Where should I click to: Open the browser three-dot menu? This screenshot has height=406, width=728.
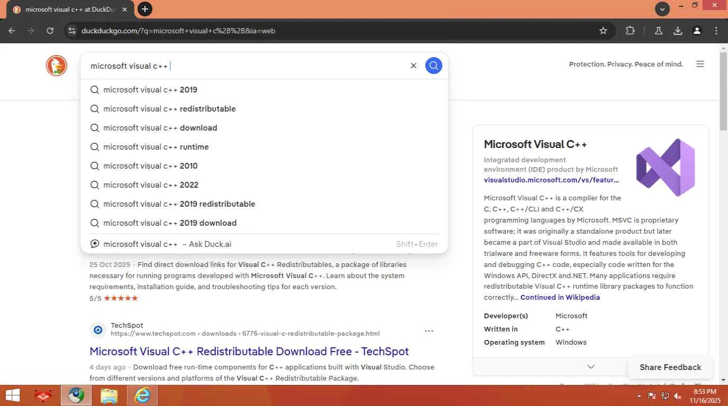click(716, 31)
